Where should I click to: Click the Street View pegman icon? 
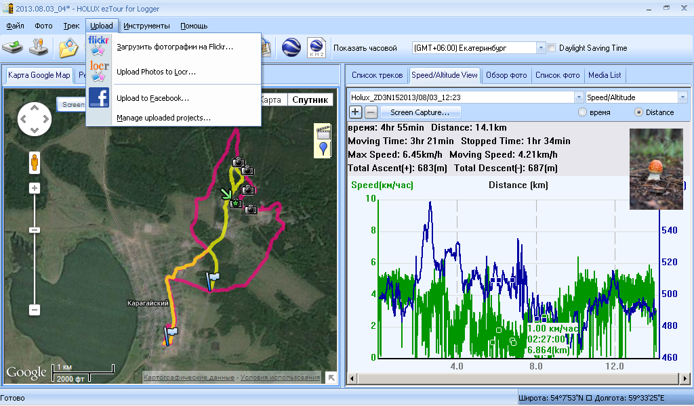[x=34, y=162]
